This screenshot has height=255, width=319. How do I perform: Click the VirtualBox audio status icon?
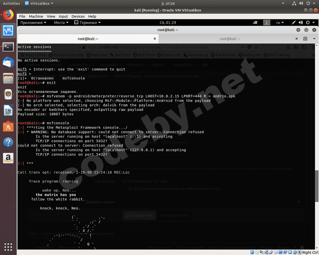261,252
